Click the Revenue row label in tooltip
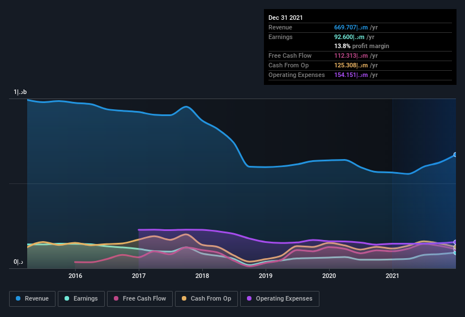The width and height of the screenshot is (465, 317). (x=280, y=27)
